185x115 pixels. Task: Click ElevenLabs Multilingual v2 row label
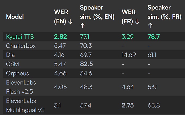point(25,105)
